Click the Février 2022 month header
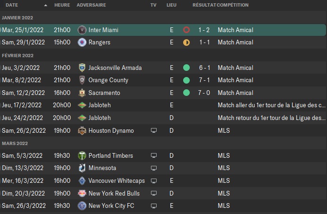Image resolution: width=327 pixels, height=214 pixels. click(18, 56)
